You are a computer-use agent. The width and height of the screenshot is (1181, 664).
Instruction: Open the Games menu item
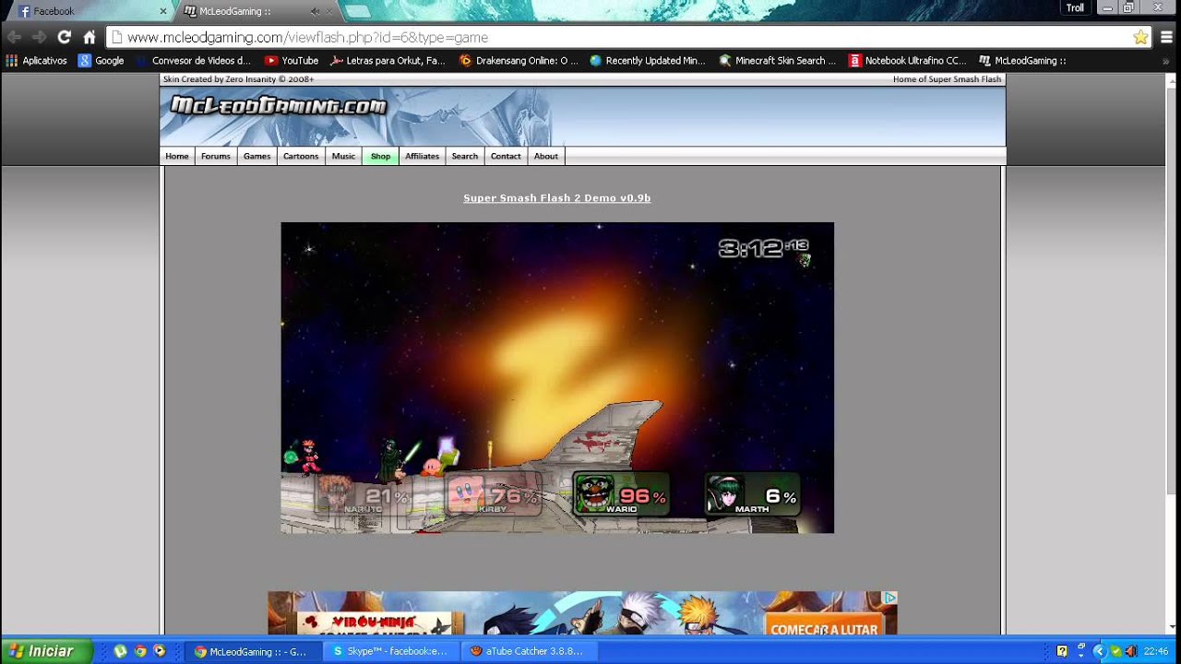pyautogui.click(x=256, y=156)
